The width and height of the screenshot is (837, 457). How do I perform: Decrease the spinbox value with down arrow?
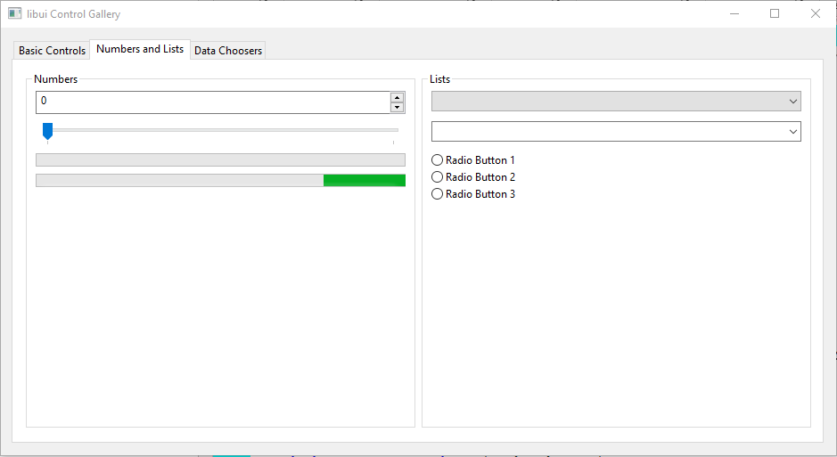pos(398,108)
